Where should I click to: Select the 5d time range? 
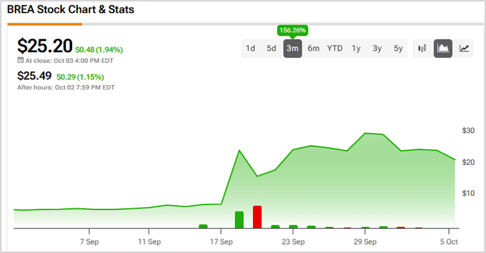pos(271,49)
